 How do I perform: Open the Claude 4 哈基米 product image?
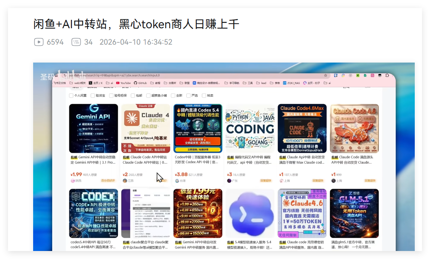click(145, 128)
